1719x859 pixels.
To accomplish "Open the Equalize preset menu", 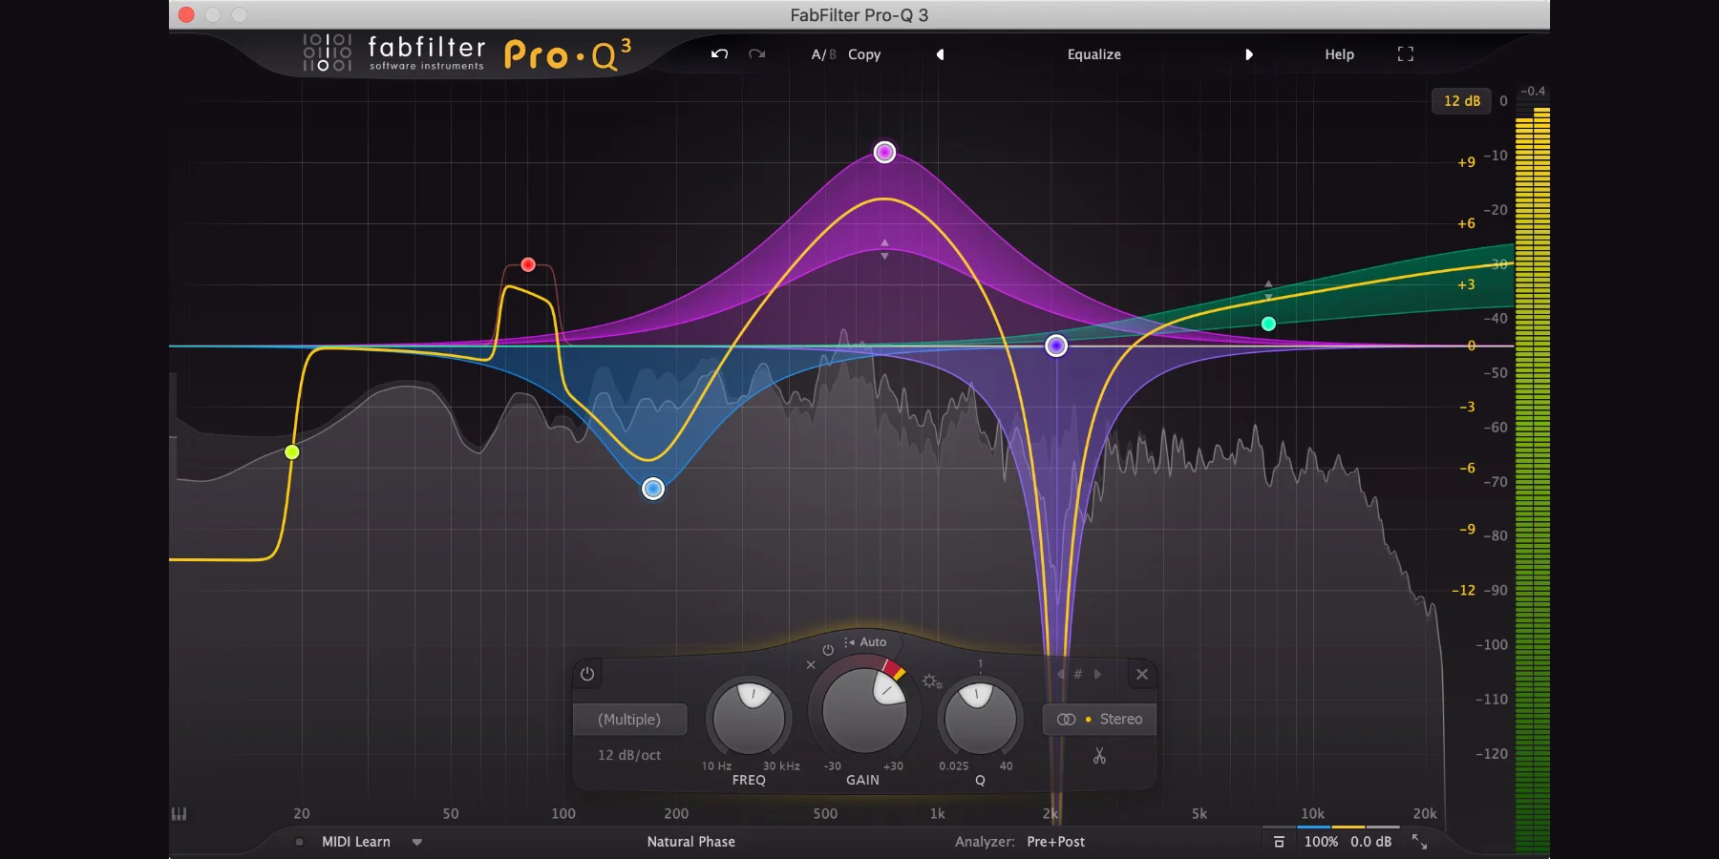I will point(1093,54).
